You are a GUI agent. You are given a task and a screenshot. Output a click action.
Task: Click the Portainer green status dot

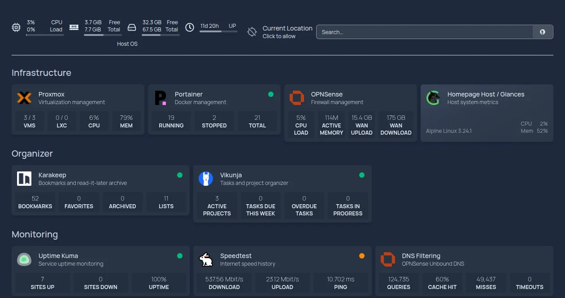271,94
